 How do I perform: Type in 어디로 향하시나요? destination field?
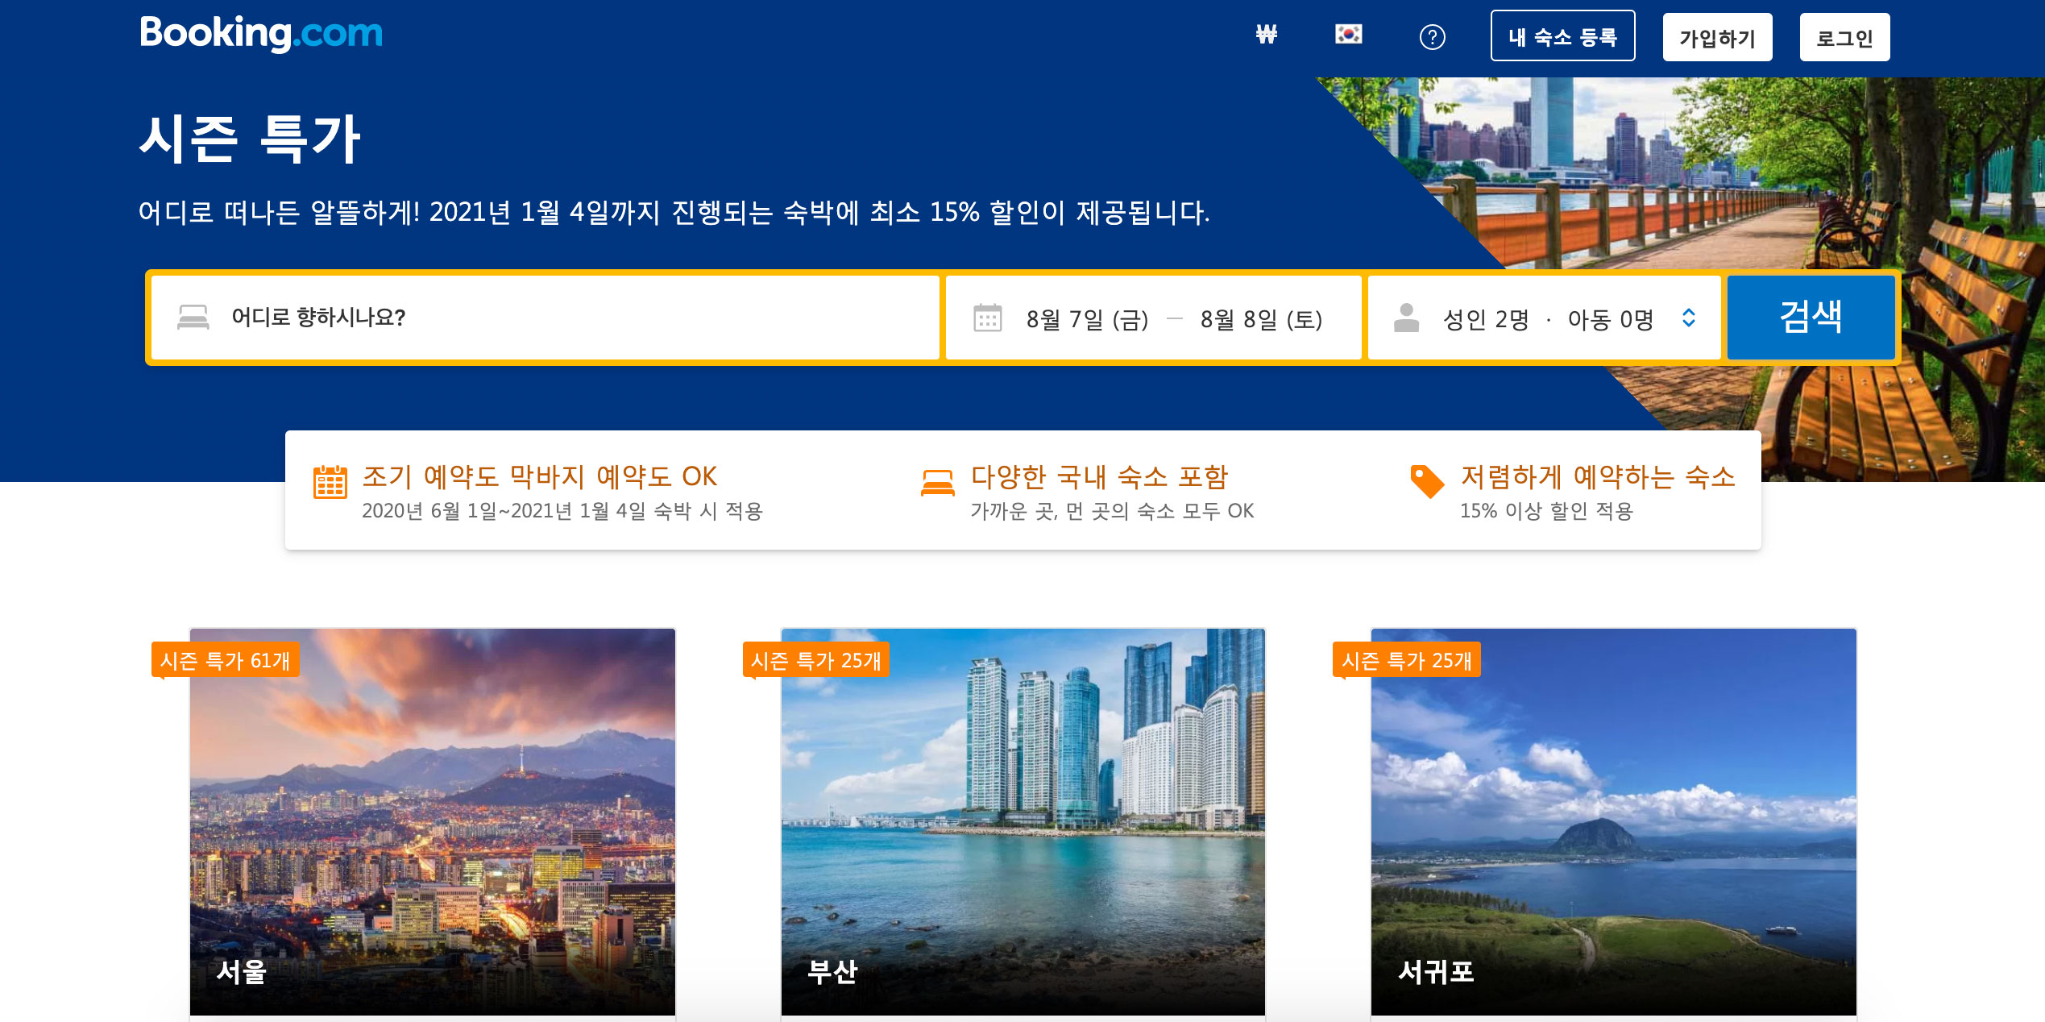[564, 318]
